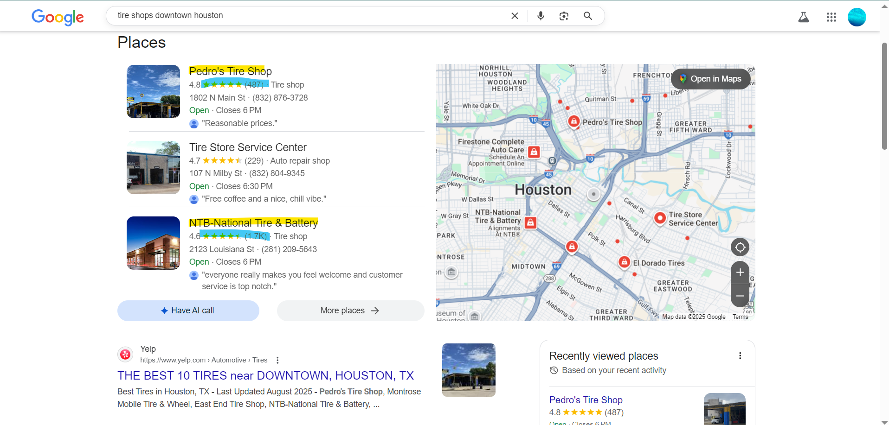889x425 pixels.
Task: Select Pedro's Tire Shop map pin
Action: 574,121
